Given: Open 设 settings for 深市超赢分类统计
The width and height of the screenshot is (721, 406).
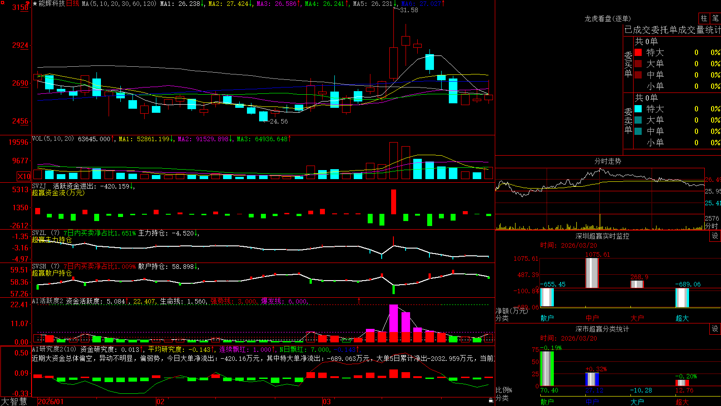Looking at the screenshot, I should pos(715,329).
